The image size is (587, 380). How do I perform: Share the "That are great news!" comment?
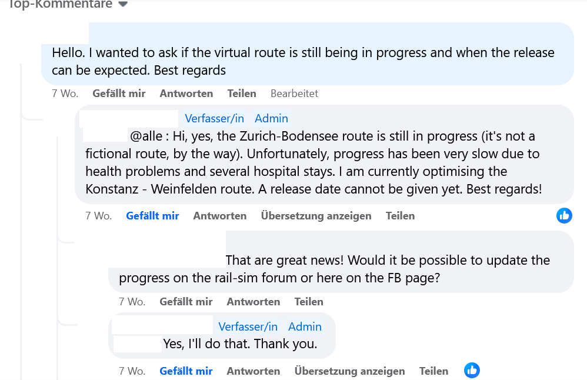(x=309, y=302)
